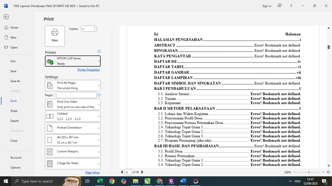Open Excel from the taskbar
Viewport: 332px width, 186px height.
[100, 181]
